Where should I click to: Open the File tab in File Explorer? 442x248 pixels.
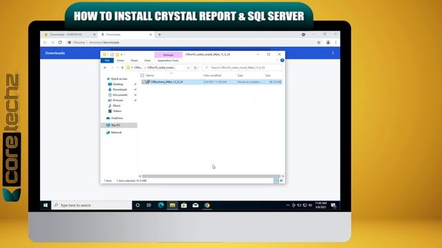click(107, 61)
